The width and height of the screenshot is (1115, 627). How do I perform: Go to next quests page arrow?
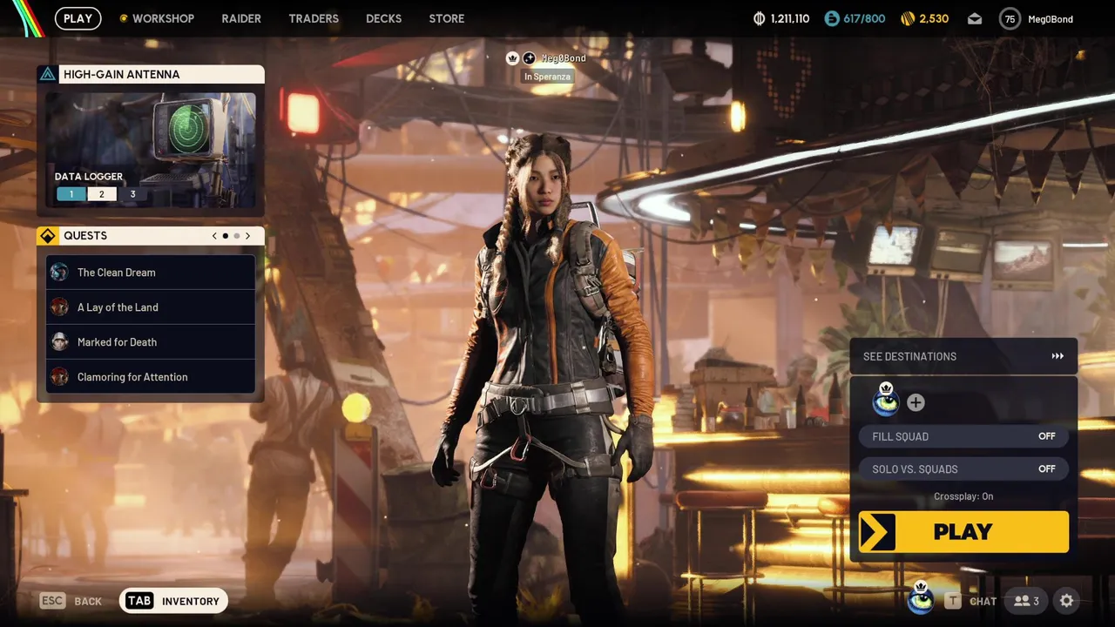coord(247,236)
